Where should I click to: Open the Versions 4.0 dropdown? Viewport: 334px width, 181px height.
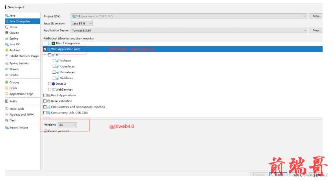click(x=67, y=125)
